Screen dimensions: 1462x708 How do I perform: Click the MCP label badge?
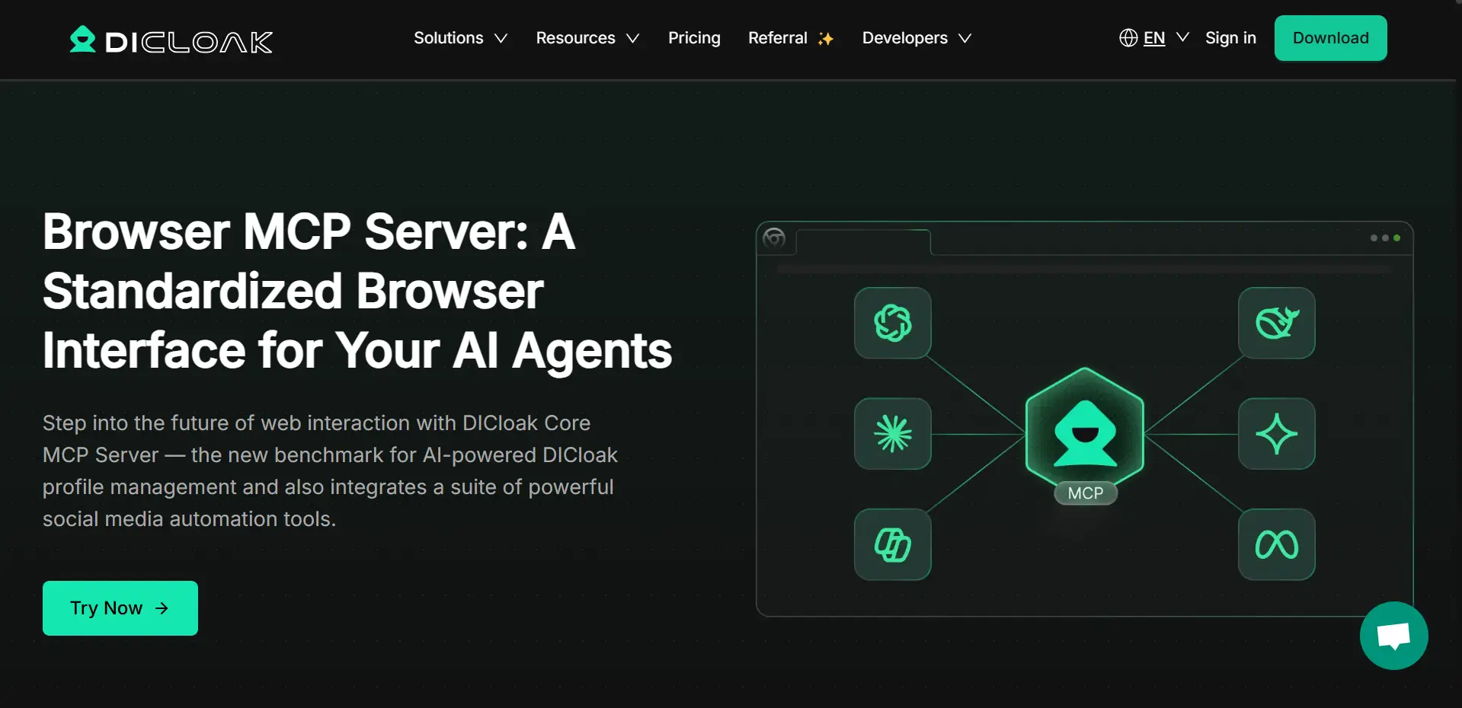1085,493
